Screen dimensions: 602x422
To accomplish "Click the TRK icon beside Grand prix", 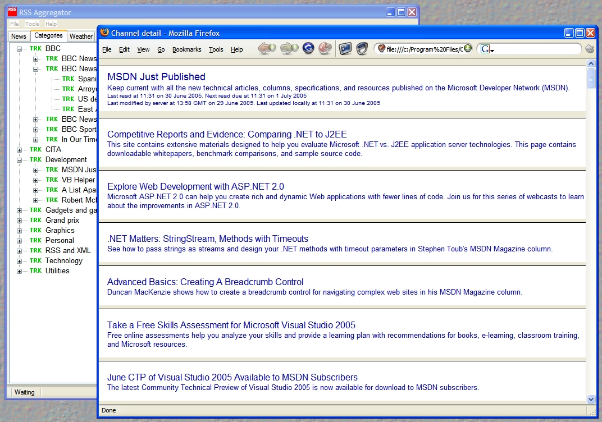I will pos(36,220).
